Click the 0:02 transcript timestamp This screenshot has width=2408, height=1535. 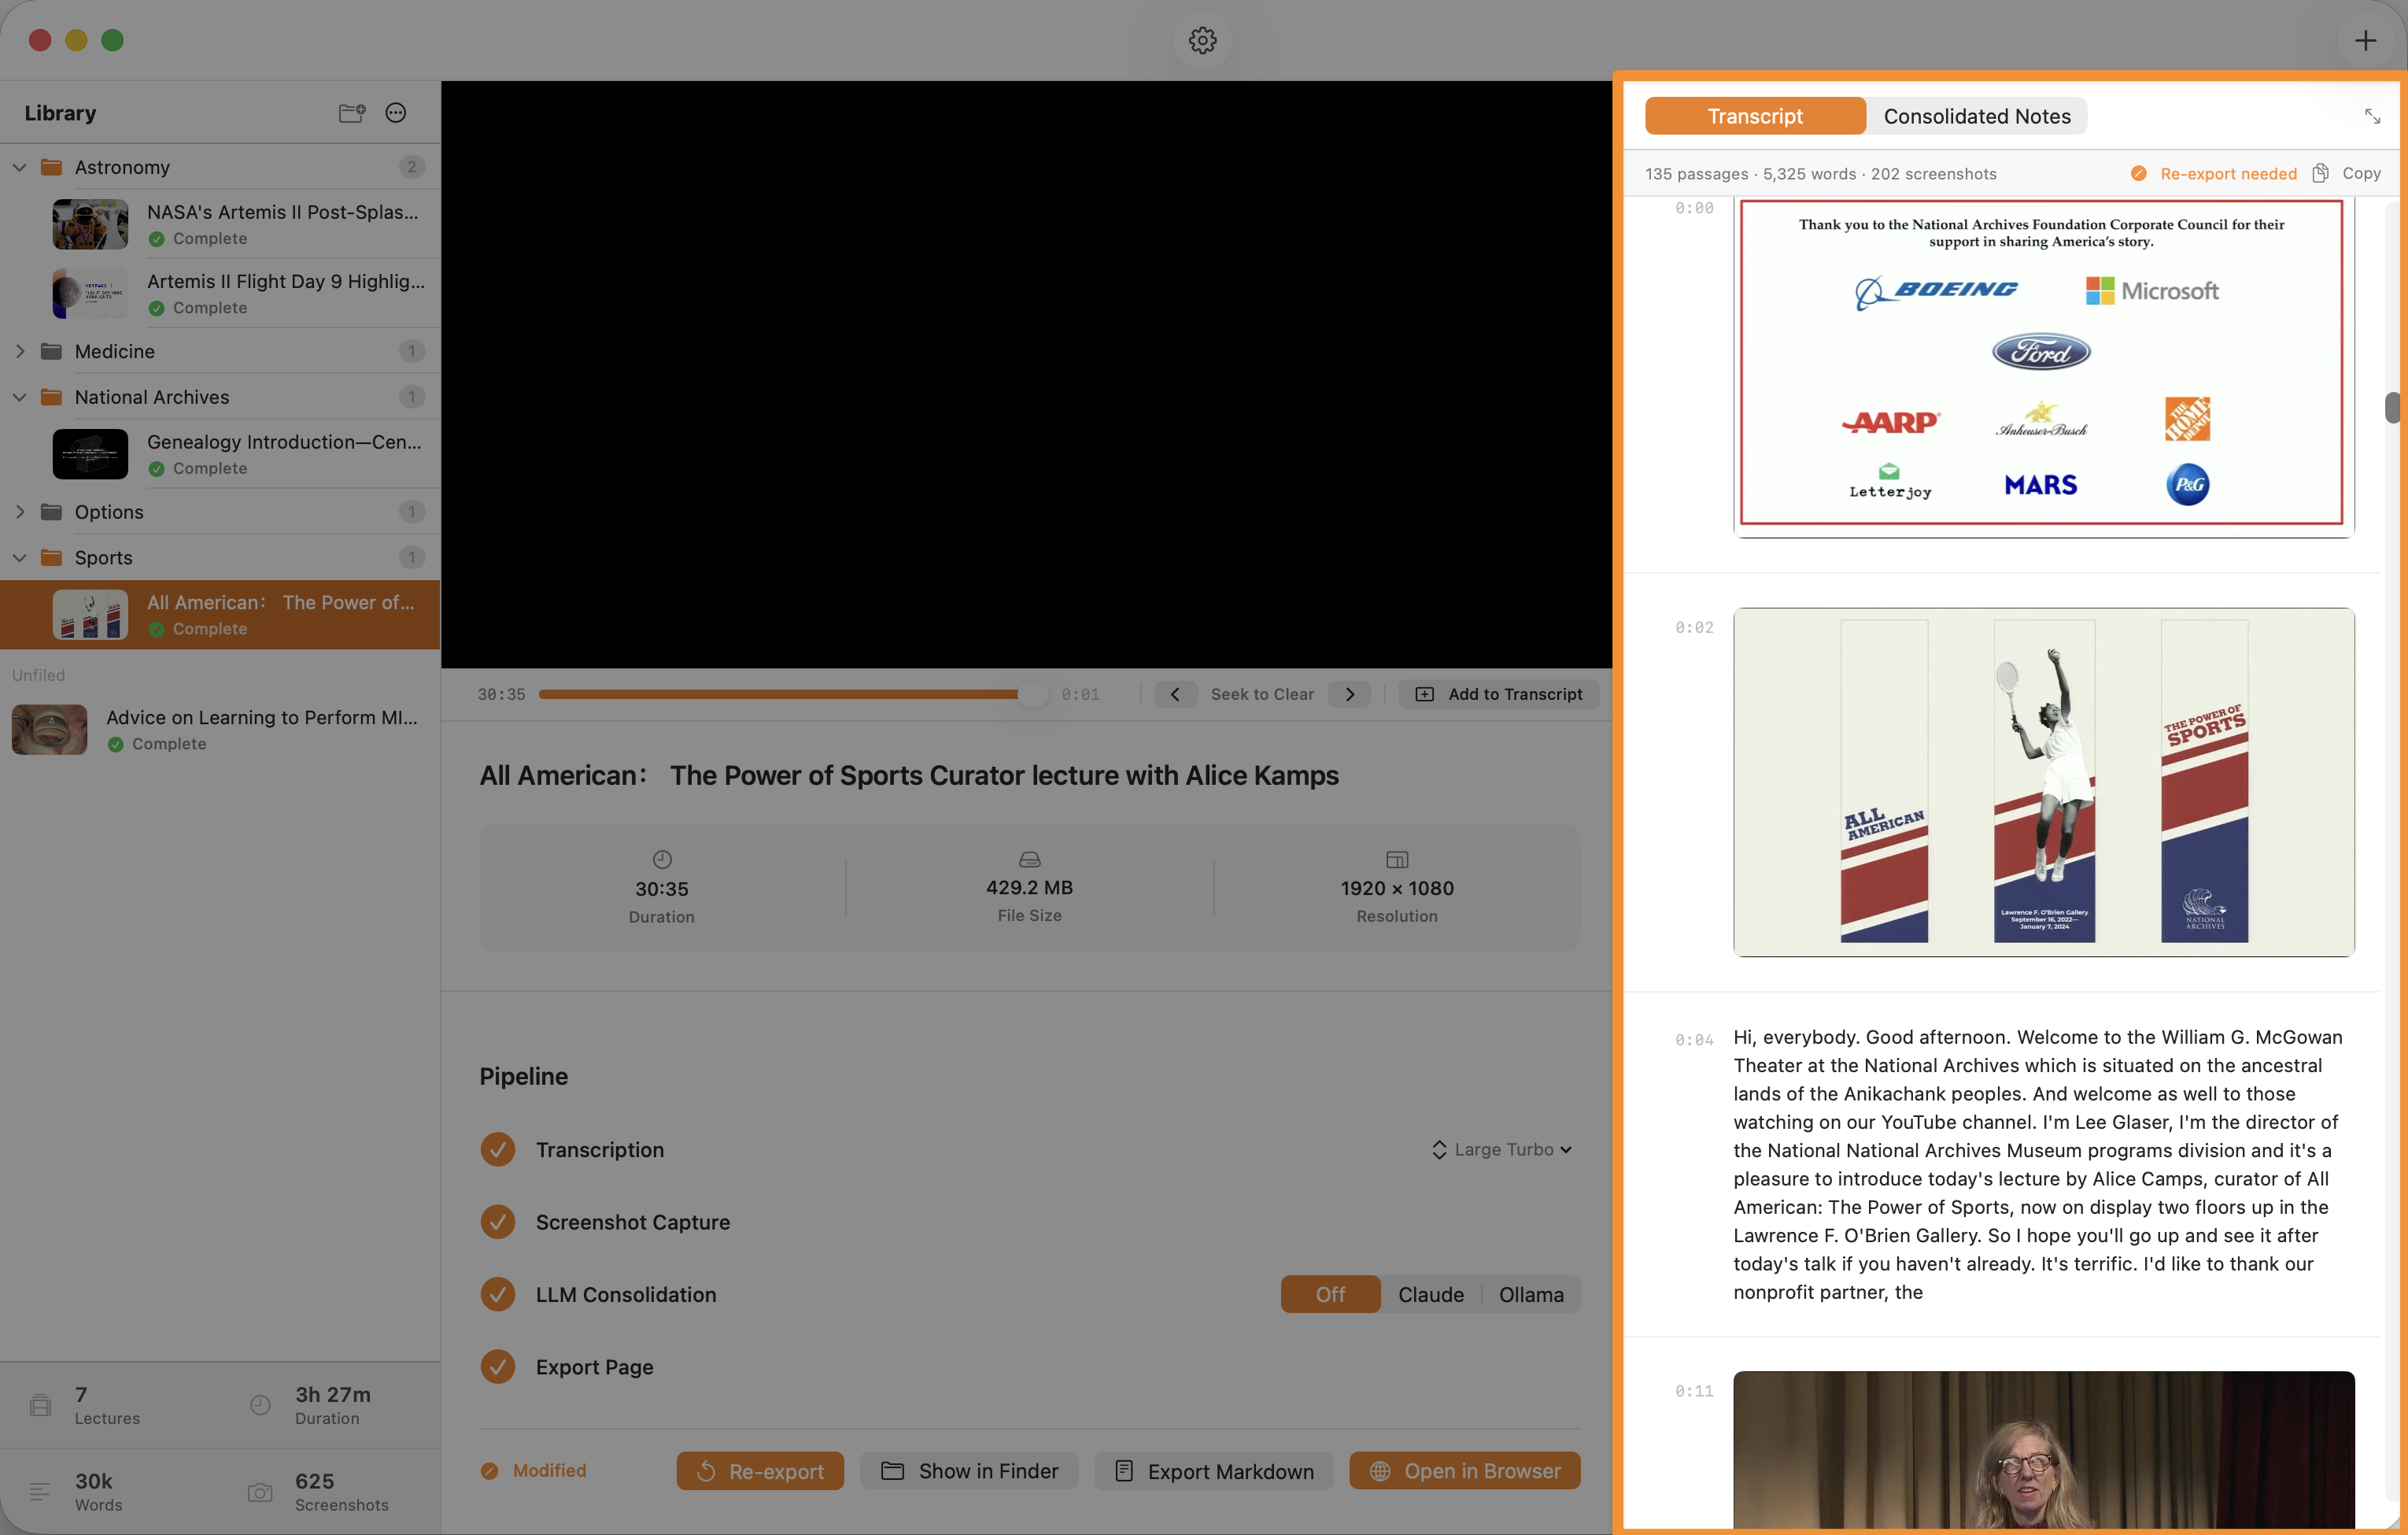(x=1694, y=627)
